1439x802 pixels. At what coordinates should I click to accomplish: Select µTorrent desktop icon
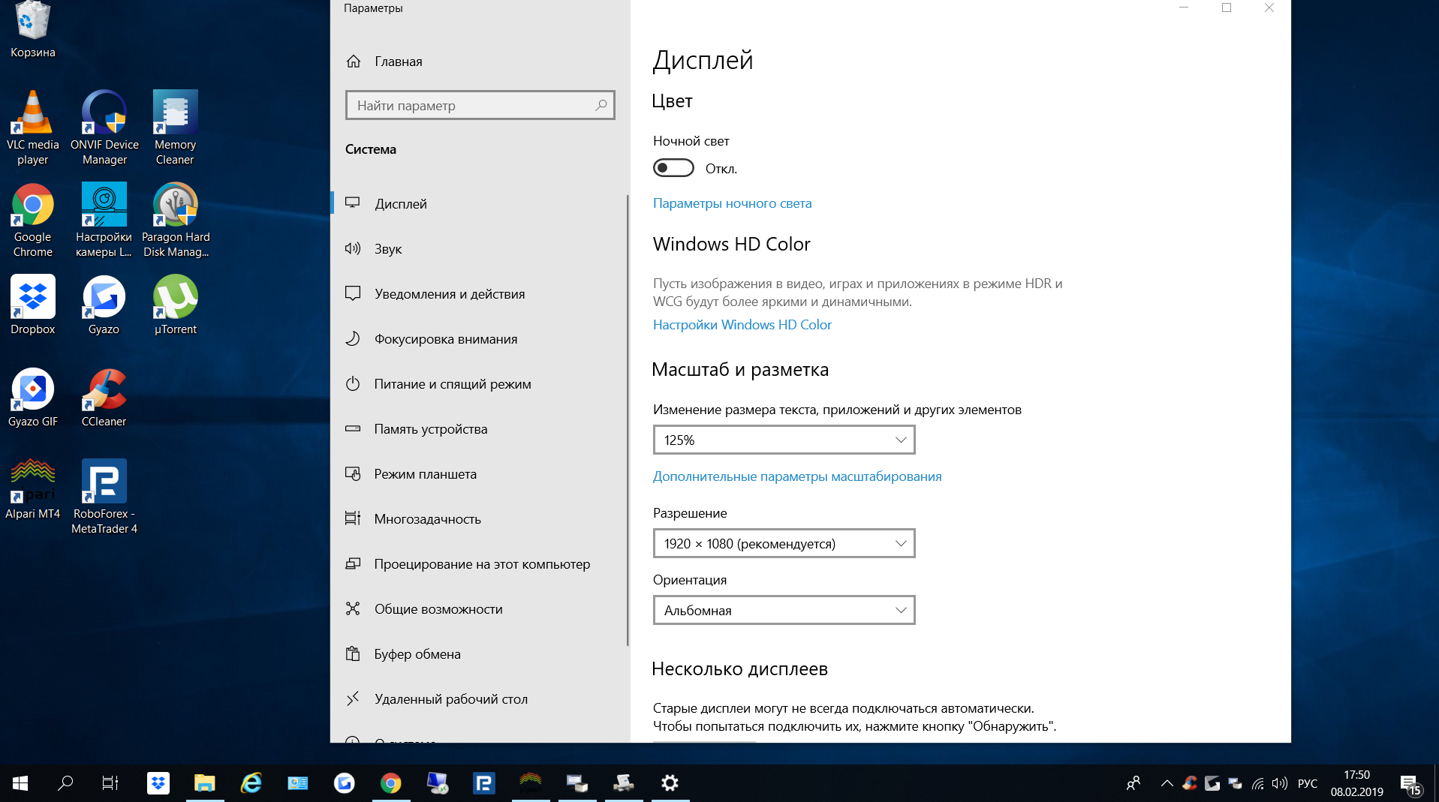pyautogui.click(x=176, y=305)
